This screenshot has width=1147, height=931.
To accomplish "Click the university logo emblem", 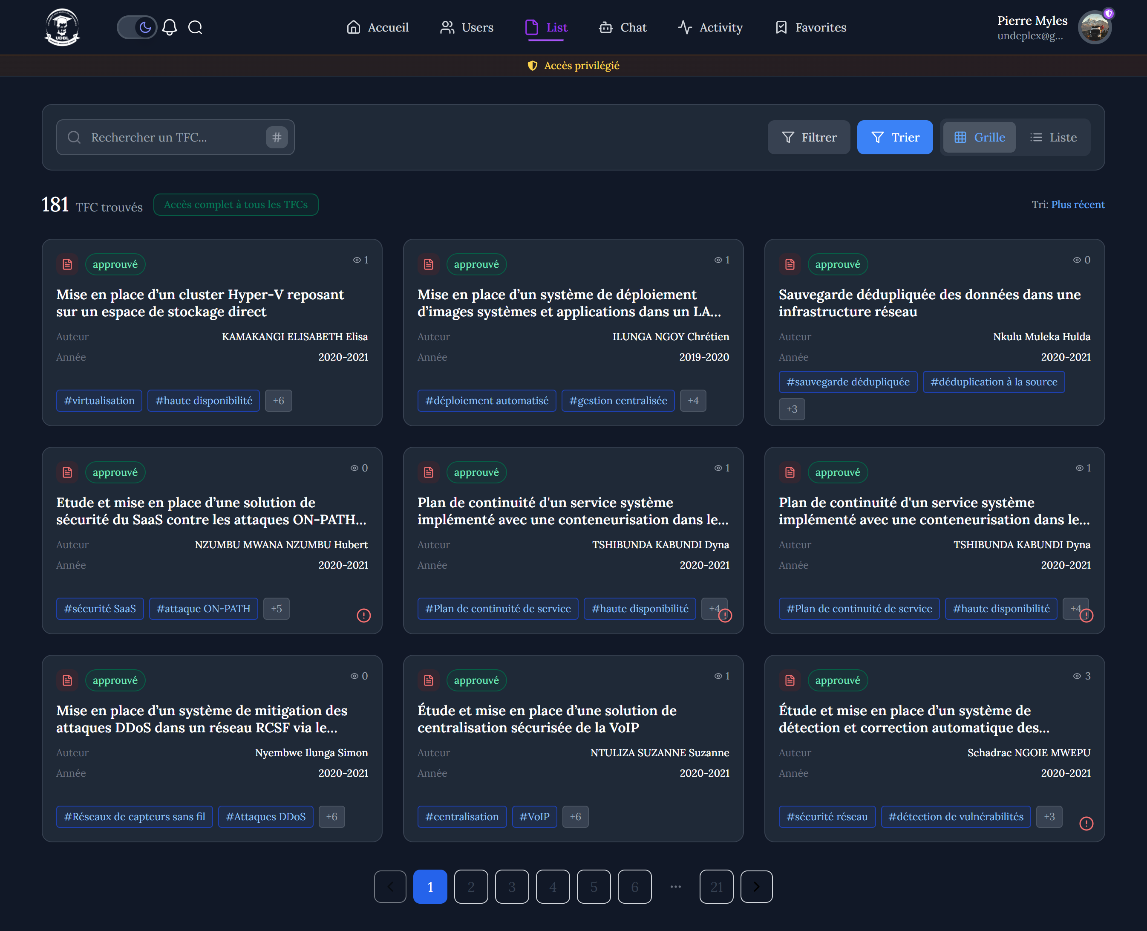I will pos(62,27).
